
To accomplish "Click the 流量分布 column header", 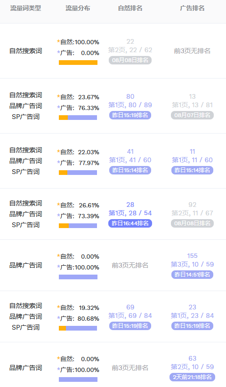I will point(78,8).
